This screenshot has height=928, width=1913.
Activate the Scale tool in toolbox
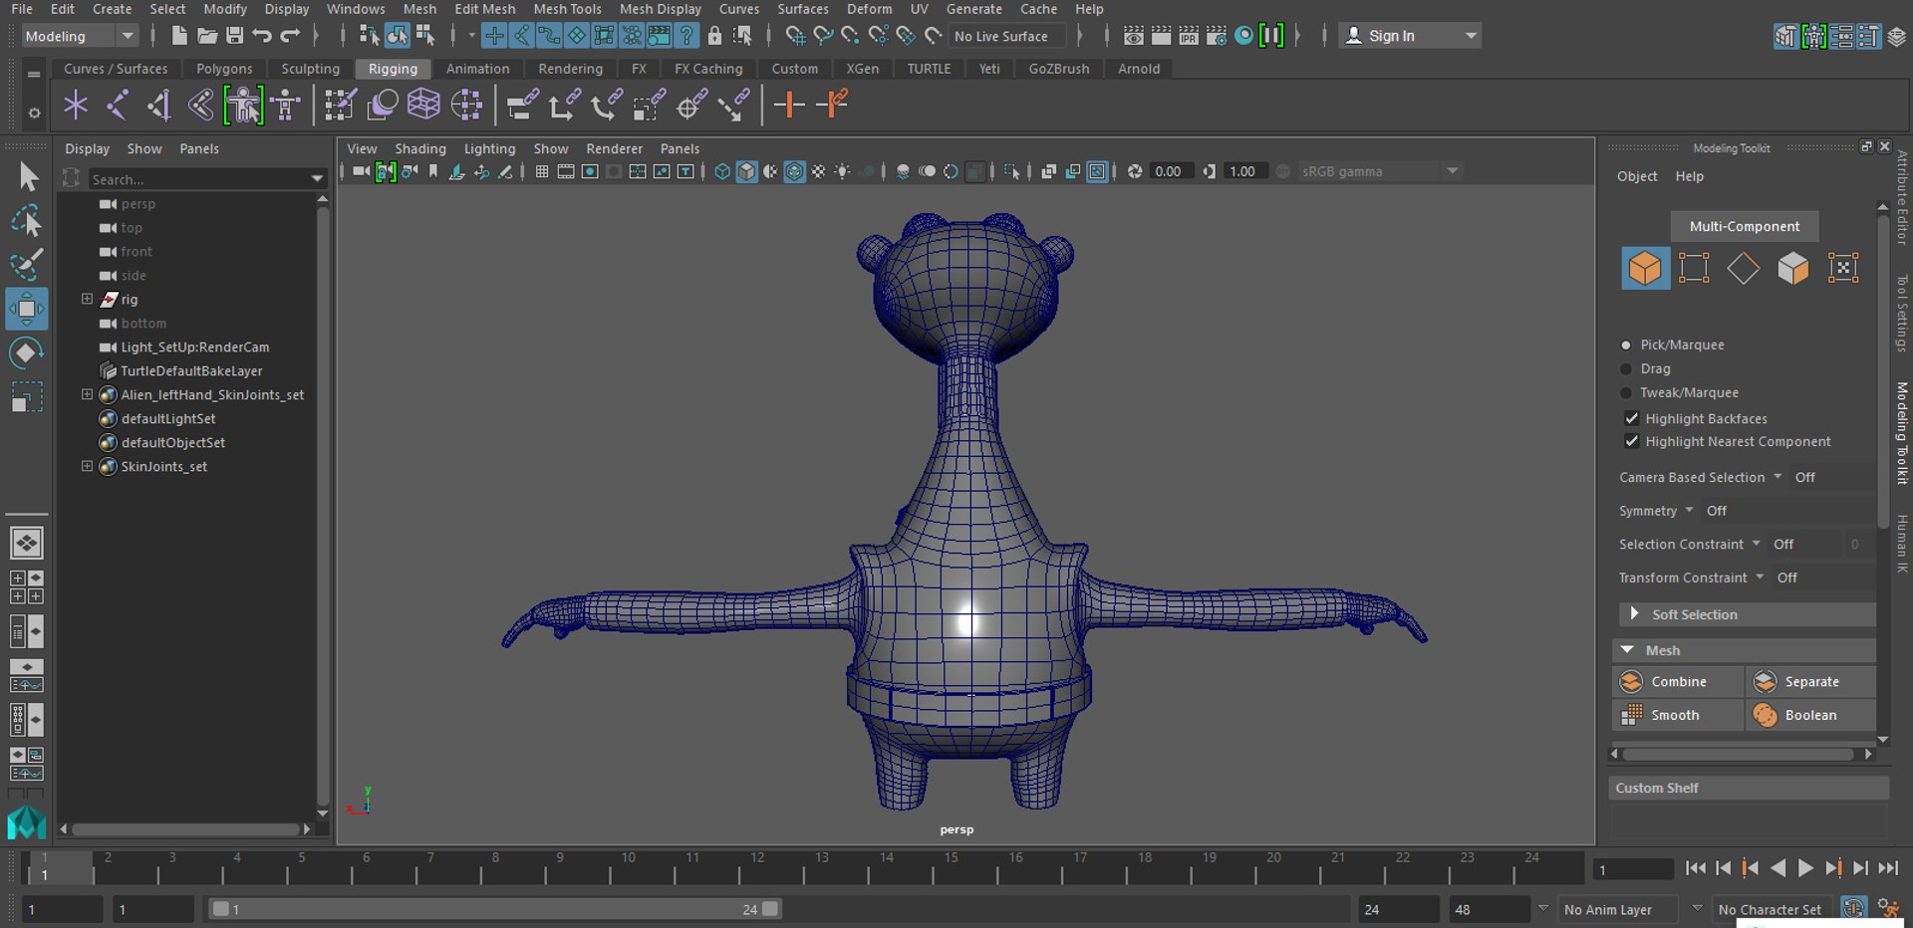27,397
